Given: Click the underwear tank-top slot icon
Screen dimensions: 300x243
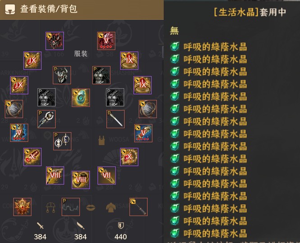Looking at the screenshot, I should 102,140.
